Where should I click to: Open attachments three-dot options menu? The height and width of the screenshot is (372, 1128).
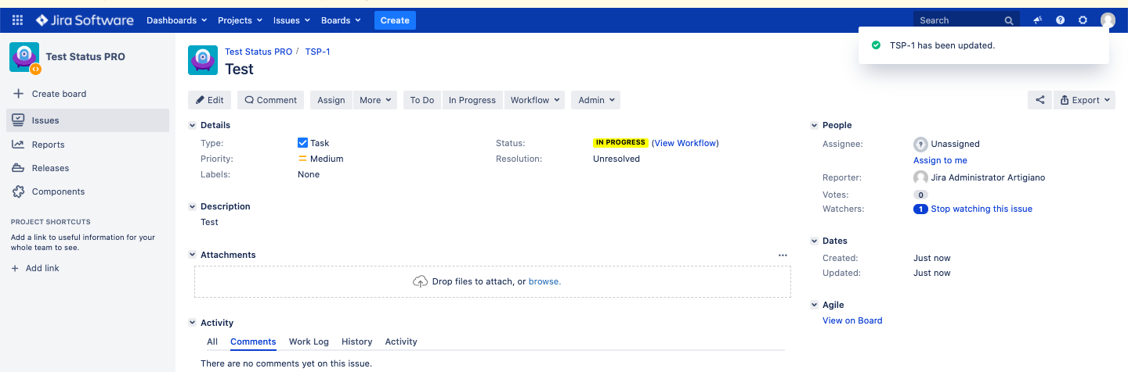click(x=782, y=255)
